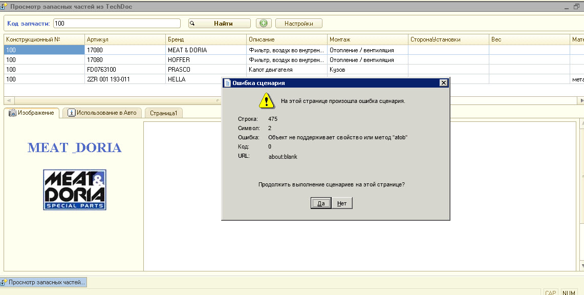This screenshot has height=295, width=584.
Task: Sort by Конструкционный № column header
Action: tap(45, 39)
